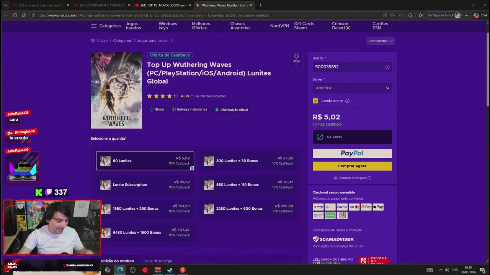490x275 pixels.
Task: Switch to TOP 15 NOVOS JOGOS tab
Action: point(163,5)
